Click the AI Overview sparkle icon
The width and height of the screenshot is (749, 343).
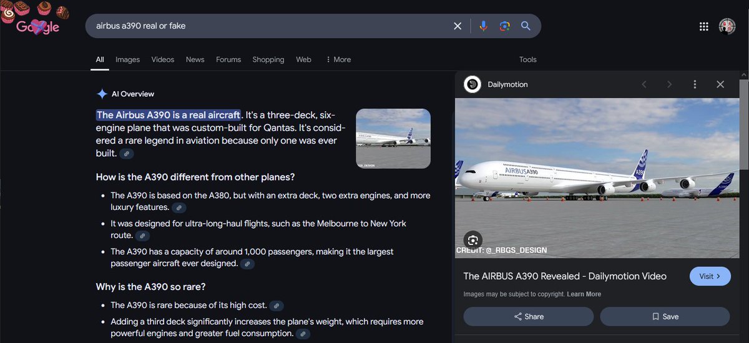[102, 94]
